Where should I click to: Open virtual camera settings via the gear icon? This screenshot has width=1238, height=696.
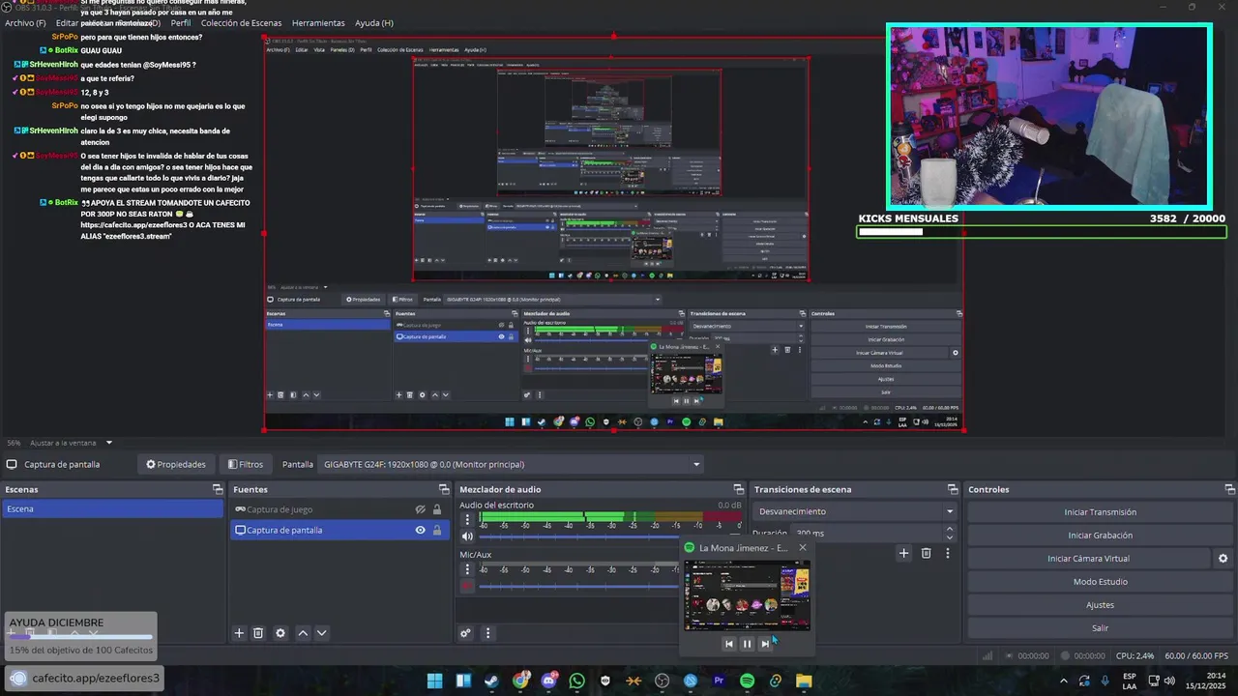click(1223, 559)
